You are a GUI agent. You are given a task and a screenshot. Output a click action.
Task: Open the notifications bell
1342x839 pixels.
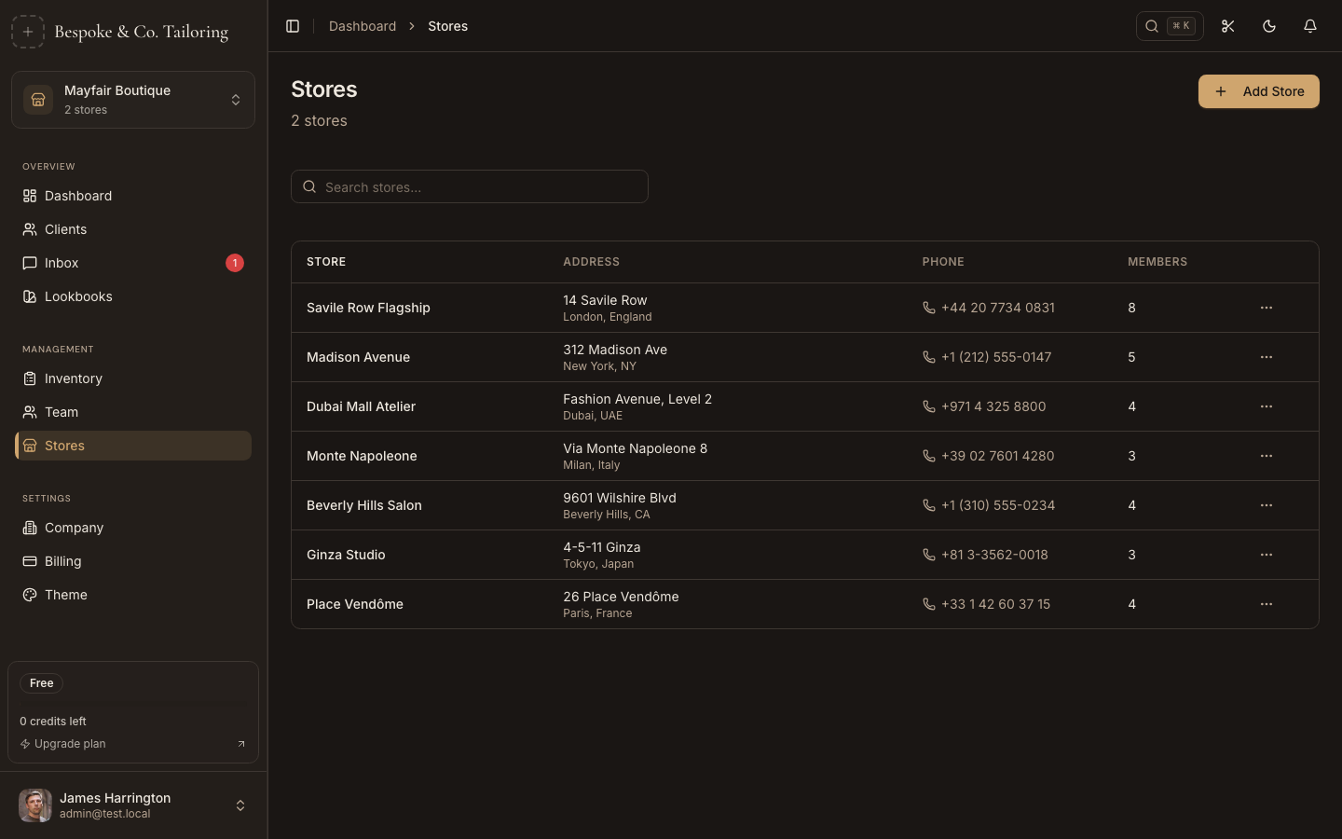(1309, 26)
